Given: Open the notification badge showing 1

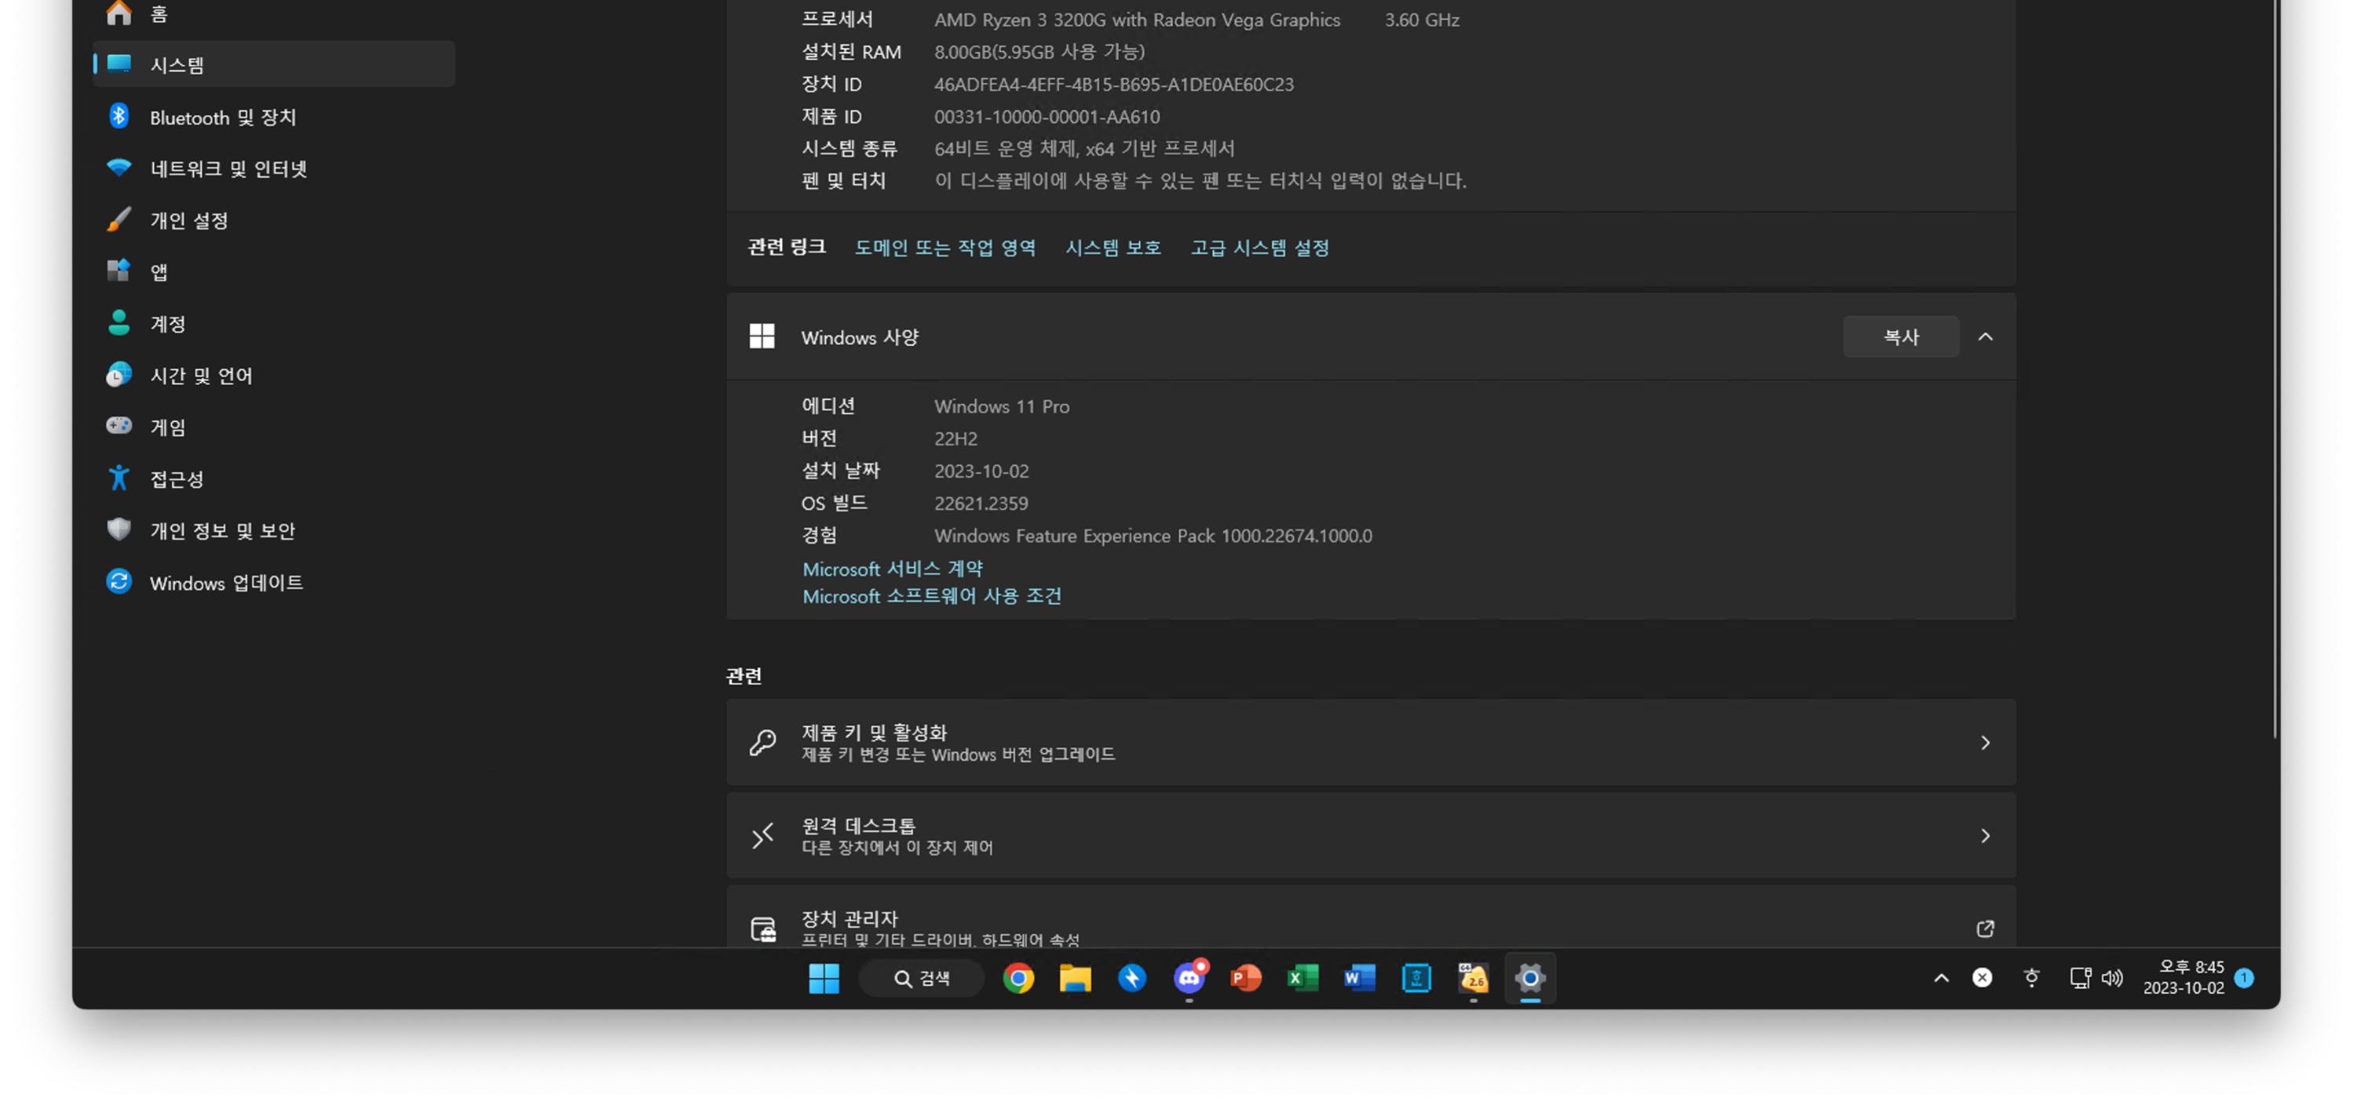Looking at the screenshot, I should tap(2244, 978).
